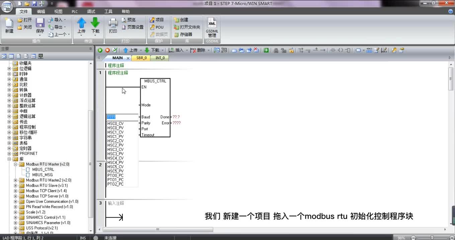Viewport: 455px width, 240px height.
Task: Expand the 位逻辑 tree folder
Action: [x=9, y=69]
